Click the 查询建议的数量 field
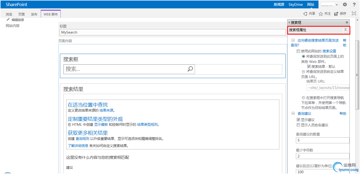360x174 pixels. pyautogui.click(x=323, y=140)
